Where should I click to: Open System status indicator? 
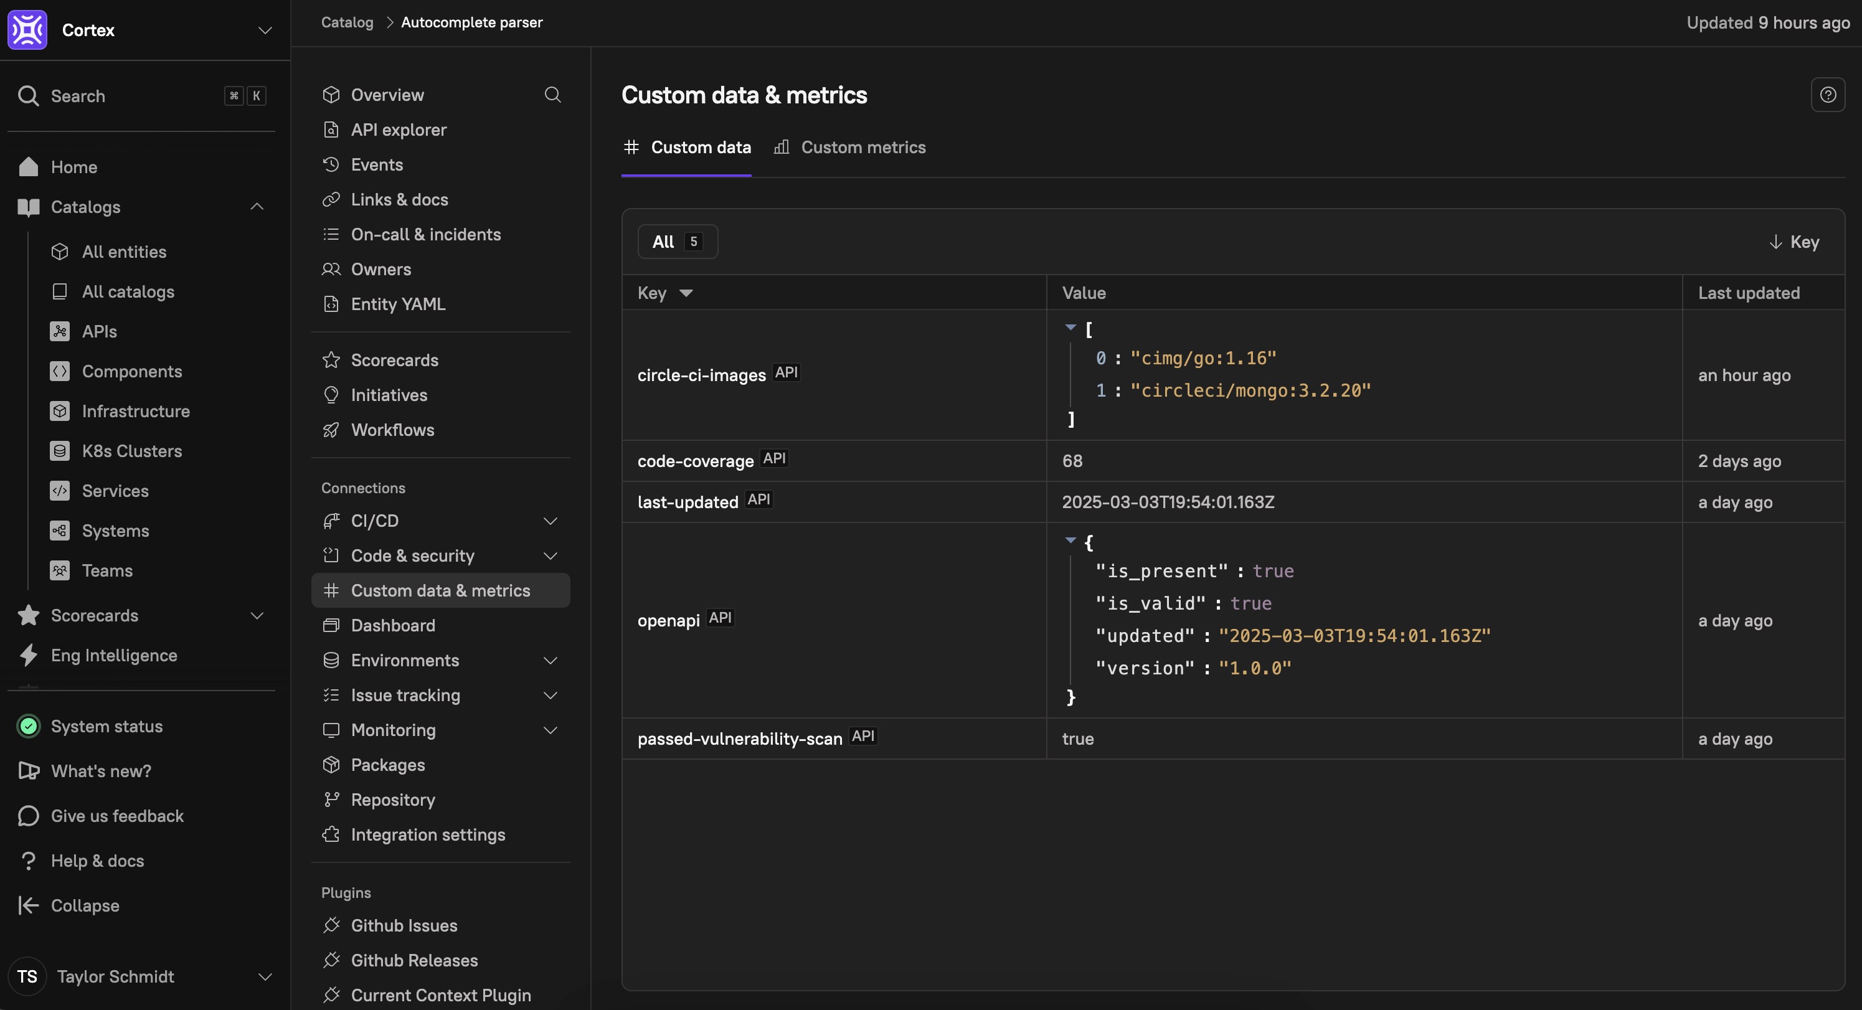pos(29,726)
